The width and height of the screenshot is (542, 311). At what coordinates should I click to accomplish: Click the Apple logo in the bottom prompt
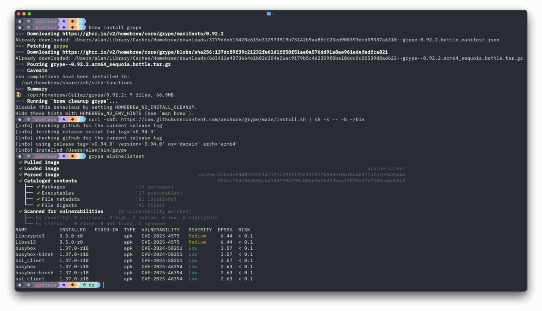coord(20,285)
